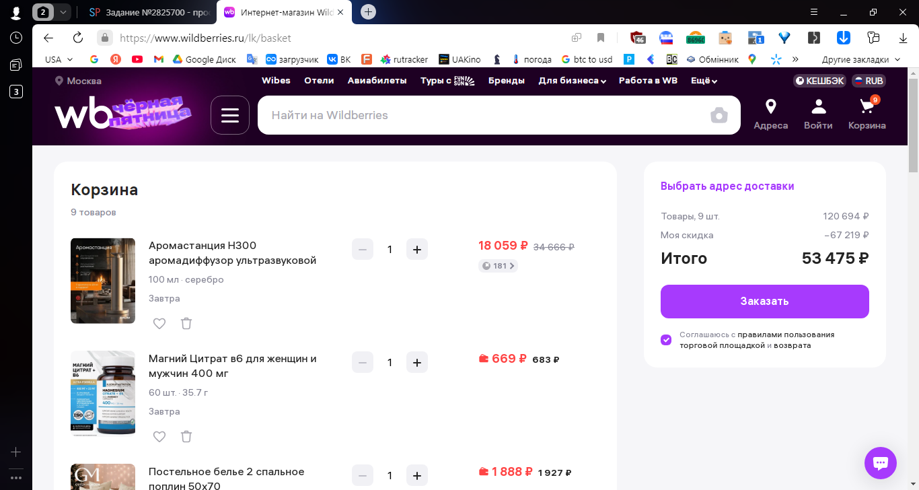Click the site padlock security icon
This screenshot has height=490, width=919.
tap(104, 38)
